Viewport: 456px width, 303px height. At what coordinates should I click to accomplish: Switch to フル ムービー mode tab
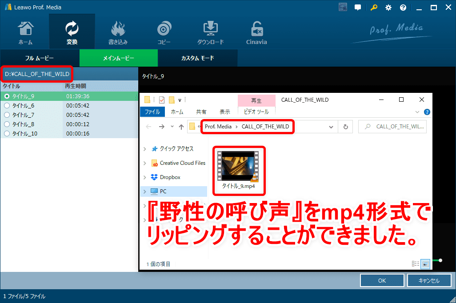(x=40, y=58)
